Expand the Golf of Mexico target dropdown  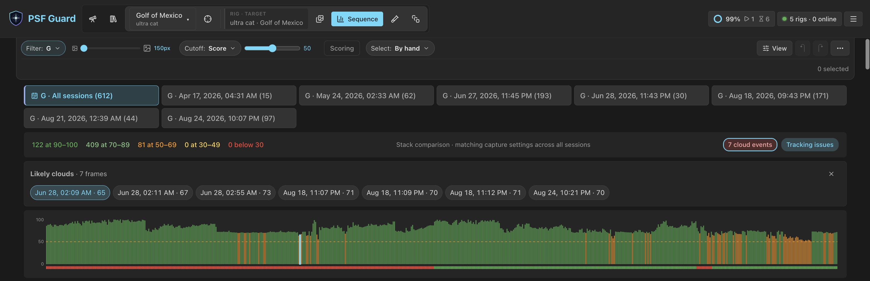point(162,19)
